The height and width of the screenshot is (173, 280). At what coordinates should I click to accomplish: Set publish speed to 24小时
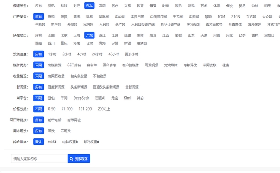coord(97,54)
